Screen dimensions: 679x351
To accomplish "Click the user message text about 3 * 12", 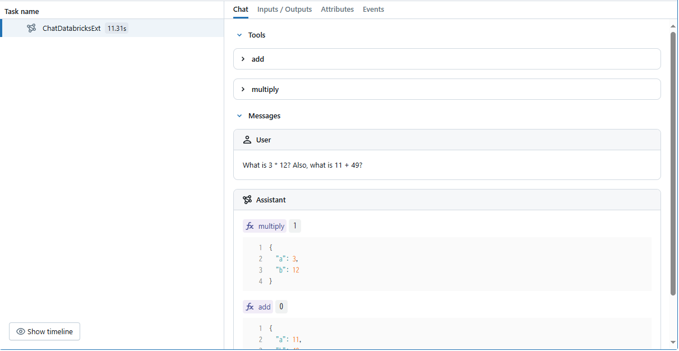I will coord(303,165).
